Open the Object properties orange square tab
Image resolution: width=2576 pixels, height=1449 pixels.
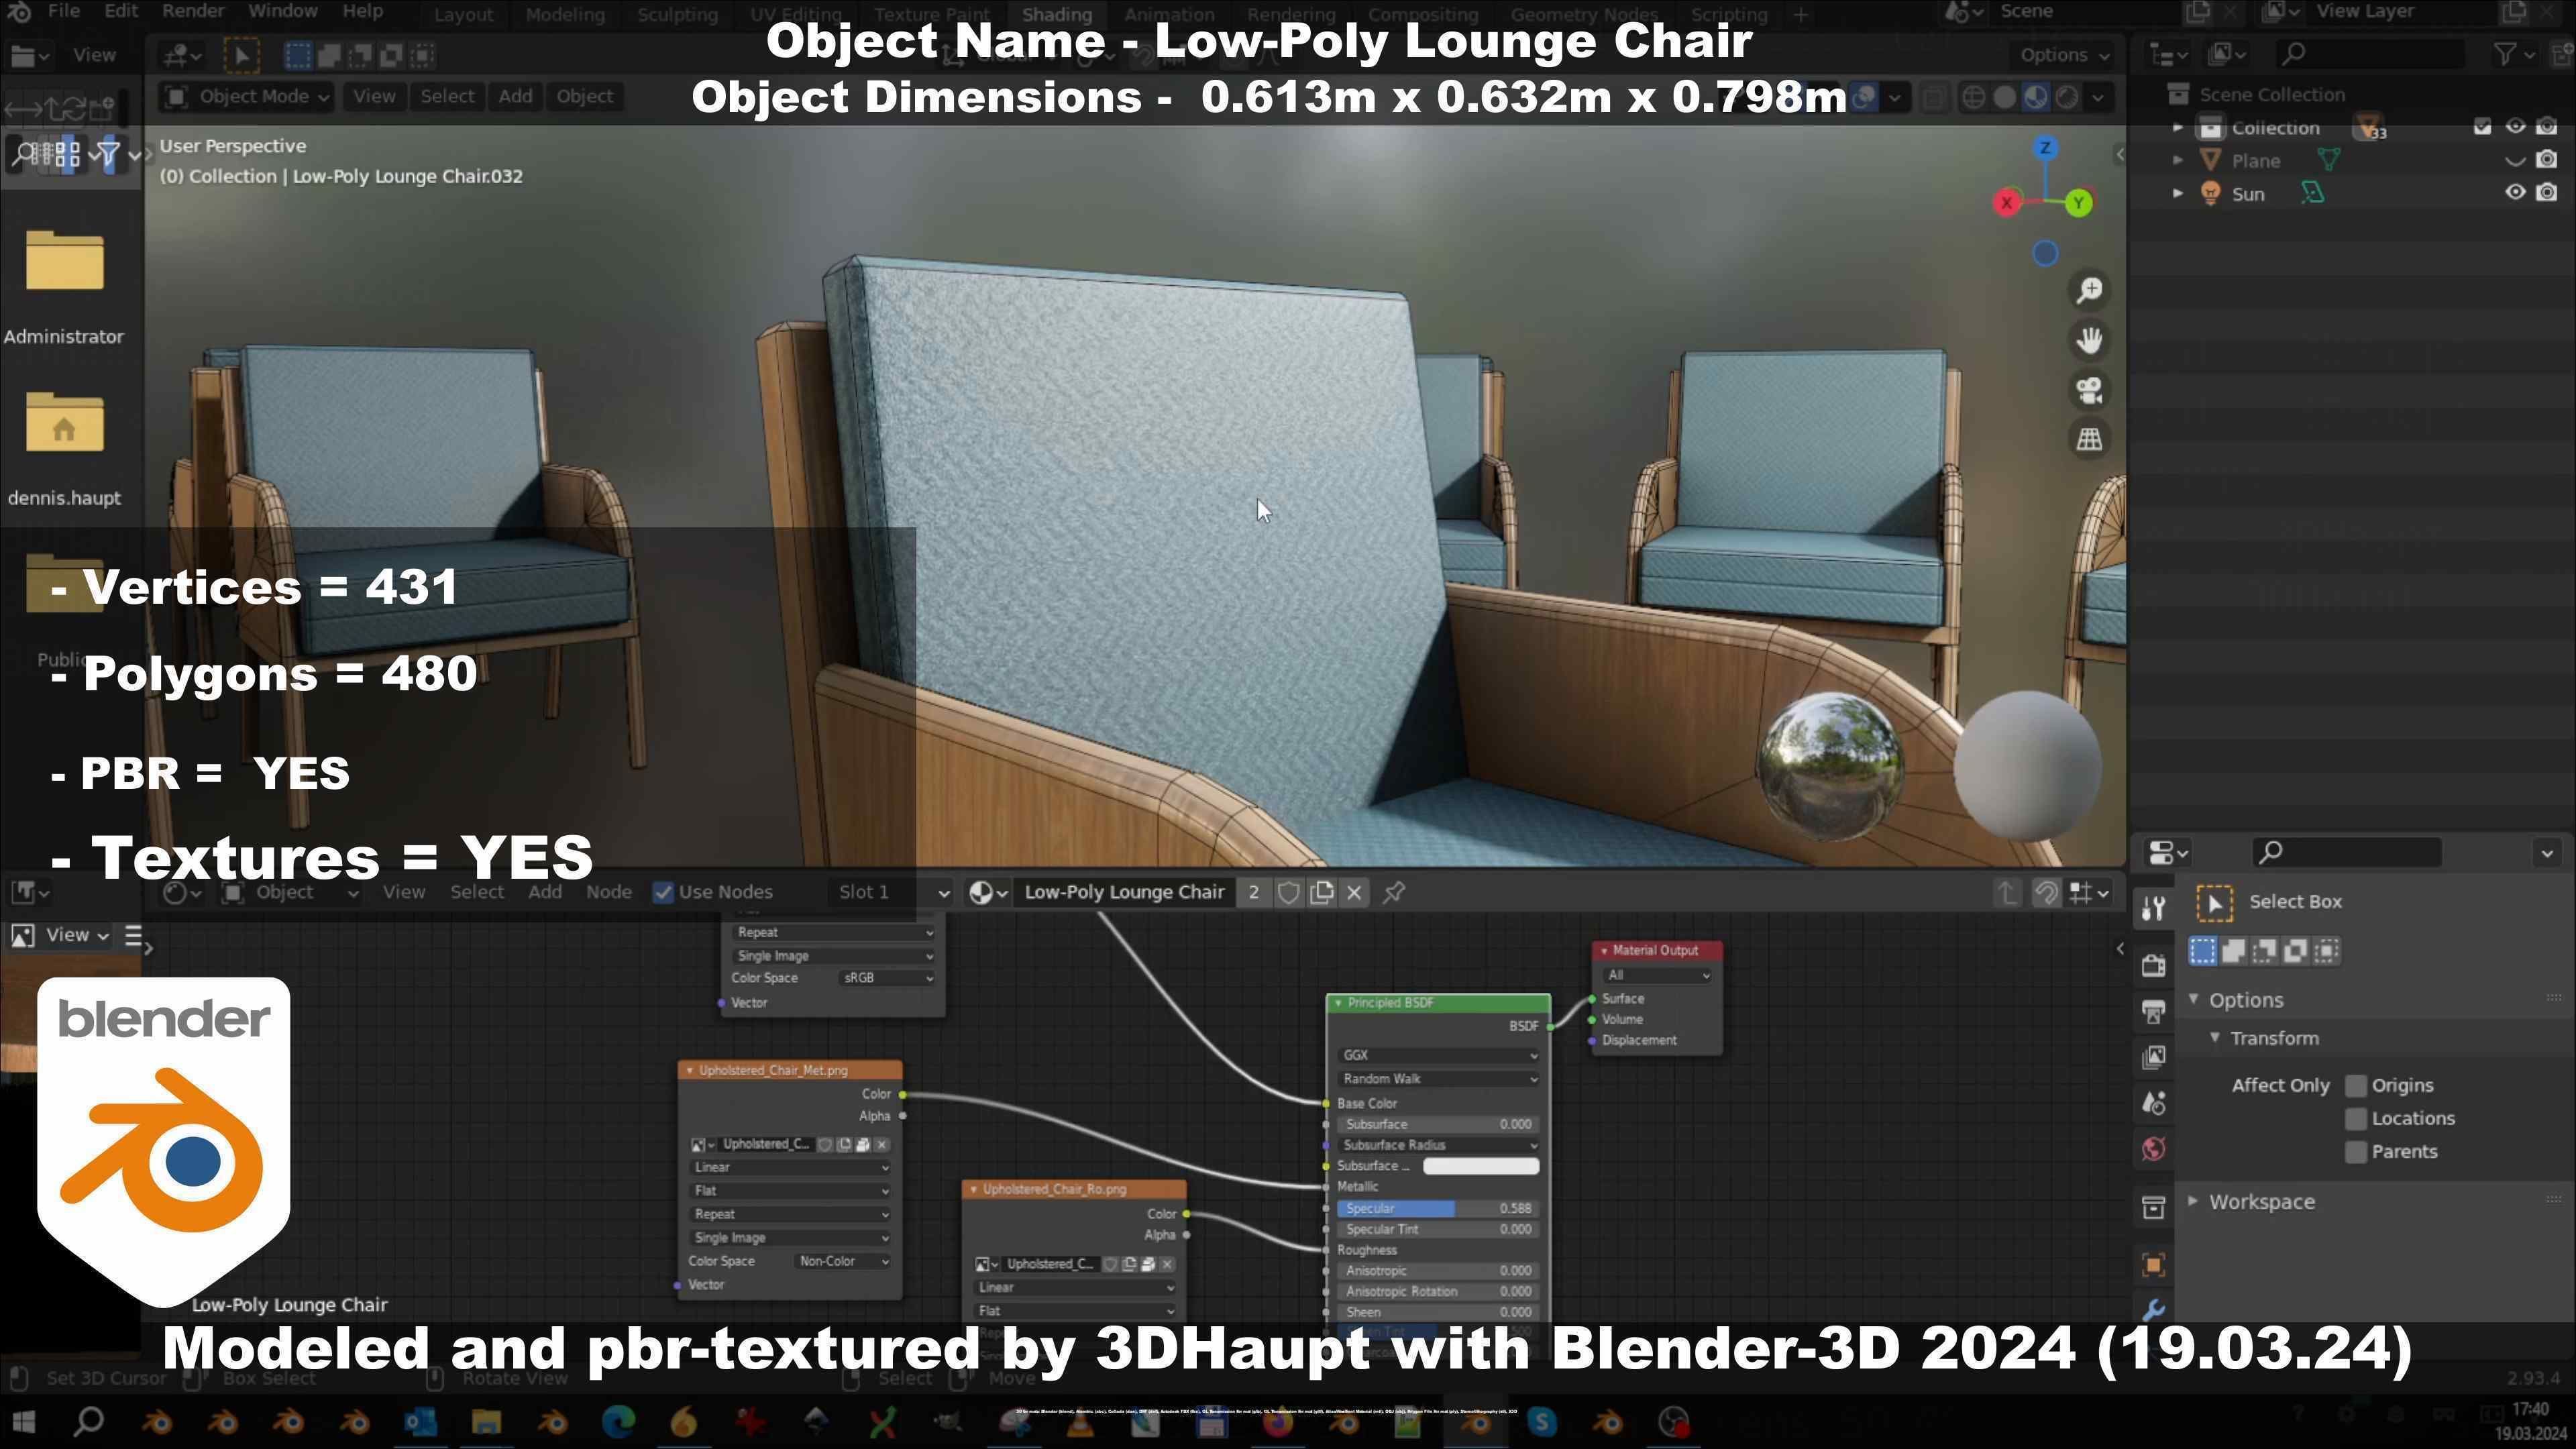[2154, 1264]
